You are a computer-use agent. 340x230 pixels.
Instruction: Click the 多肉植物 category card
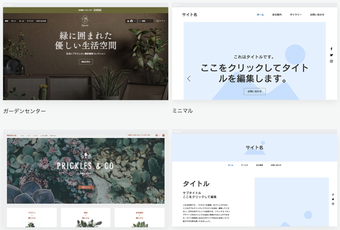(x=139, y=217)
